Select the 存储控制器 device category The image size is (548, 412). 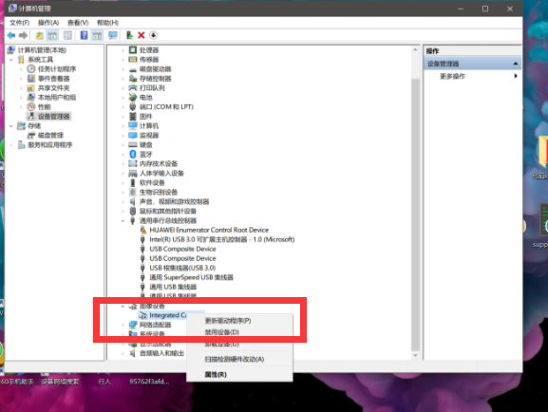point(155,79)
